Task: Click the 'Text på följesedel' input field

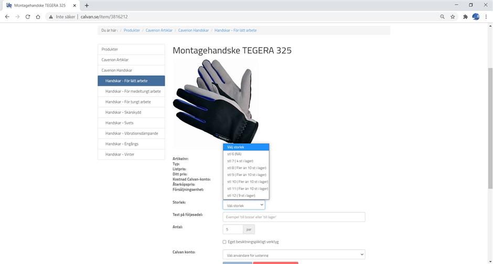Action: [294, 217]
